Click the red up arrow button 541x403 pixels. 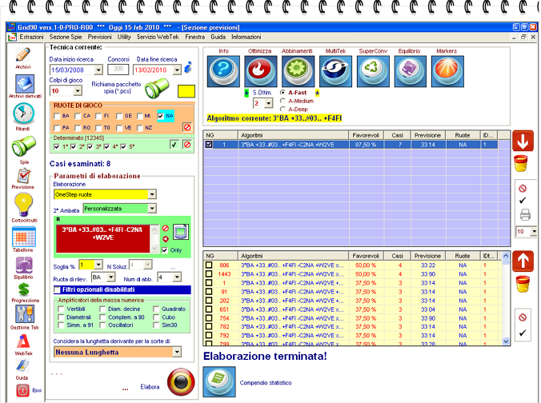[x=523, y=261]
